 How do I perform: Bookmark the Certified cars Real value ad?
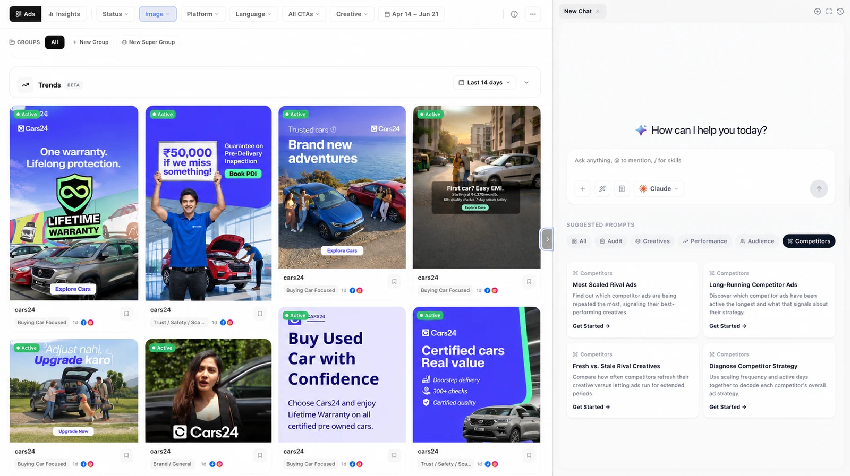tap(529, 455)
